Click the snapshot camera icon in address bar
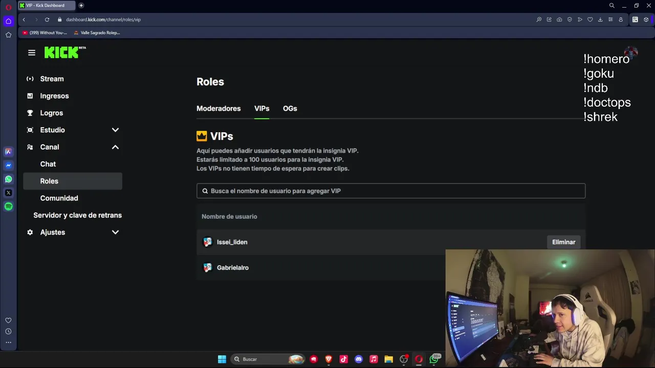 pos(559,19)
